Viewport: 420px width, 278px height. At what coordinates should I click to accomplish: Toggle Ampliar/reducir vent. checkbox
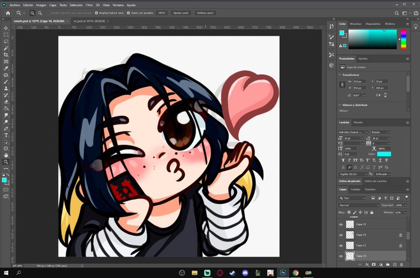click(x=97, y=13)
